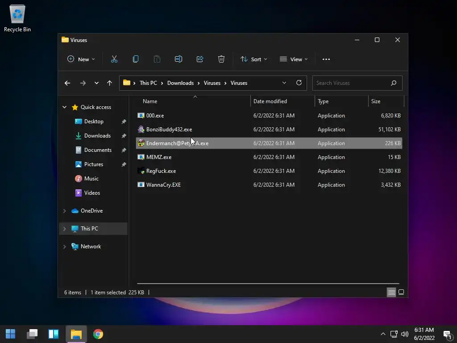457x343 pixels.
Task: Open the Windows Start menu
Action: 11,334
